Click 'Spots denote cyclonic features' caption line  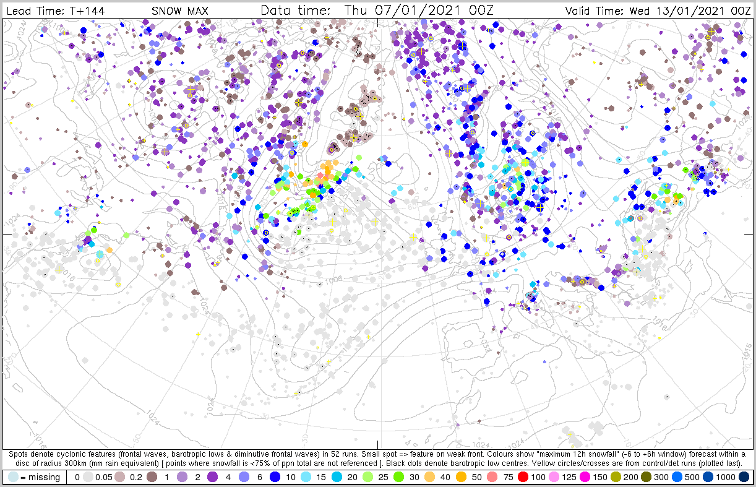point(377,454)
